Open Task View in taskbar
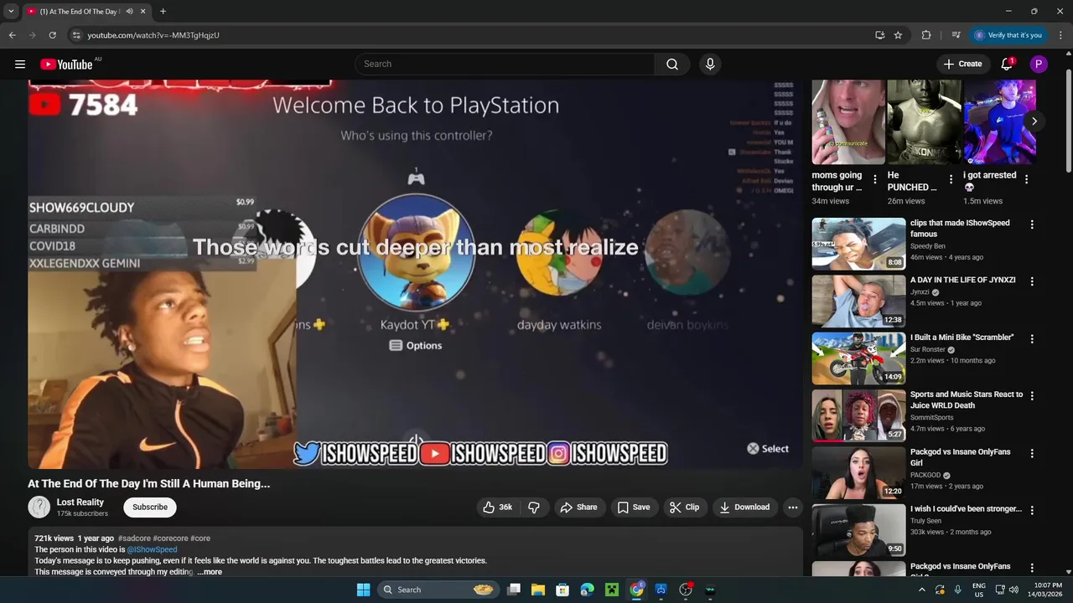Image resolution: width=1073 pixels, height=603 pixels. 514,590
